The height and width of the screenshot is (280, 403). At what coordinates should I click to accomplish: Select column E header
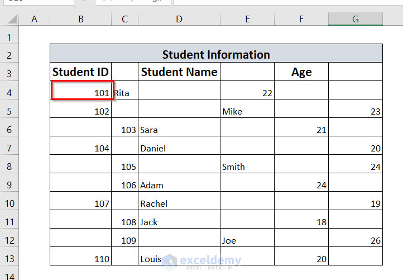[x=247, y=19]
